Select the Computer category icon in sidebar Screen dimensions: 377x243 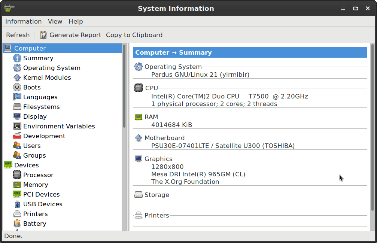[x=8, y=48]
